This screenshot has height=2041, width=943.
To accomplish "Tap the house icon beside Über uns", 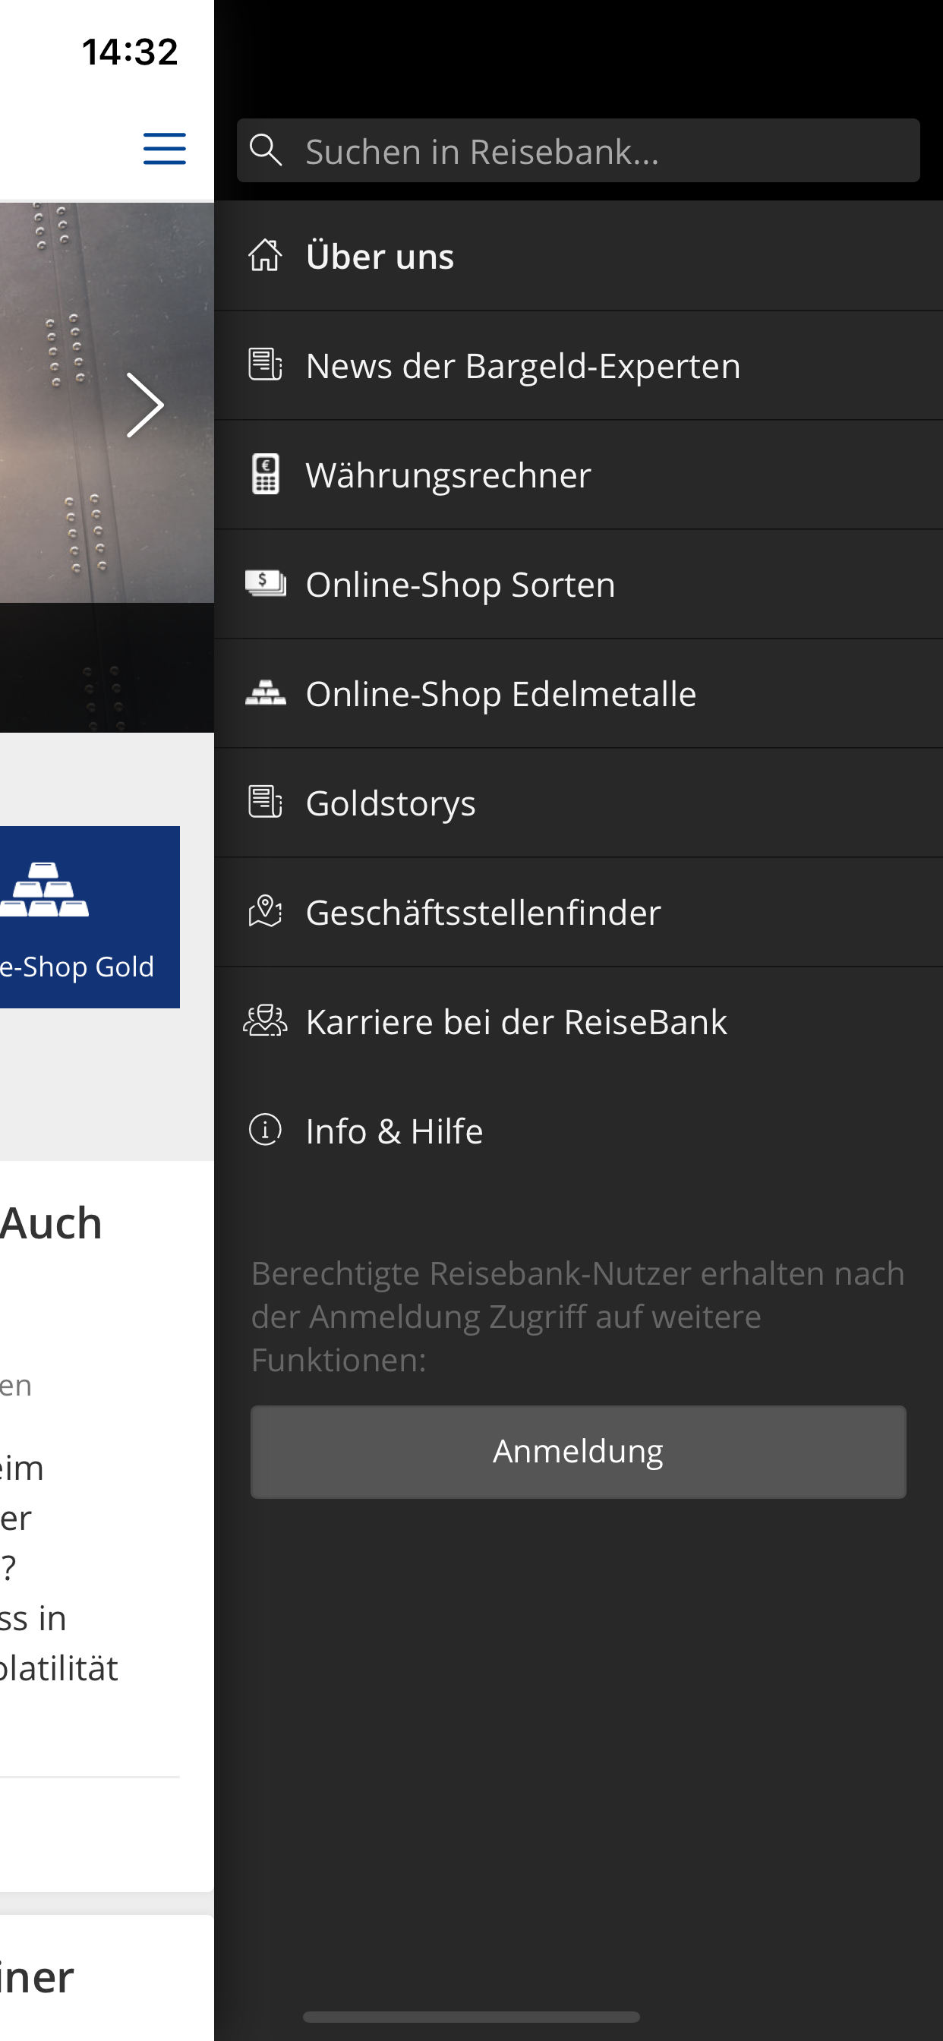I will pyautogui.click(x=265, y=256).
